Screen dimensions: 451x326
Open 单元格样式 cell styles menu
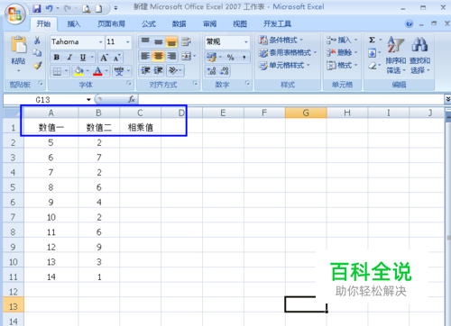[284, 65]
